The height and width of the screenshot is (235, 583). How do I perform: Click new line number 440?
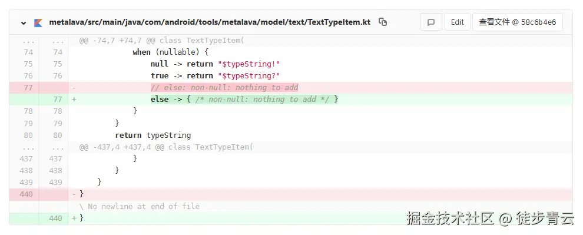55,219
